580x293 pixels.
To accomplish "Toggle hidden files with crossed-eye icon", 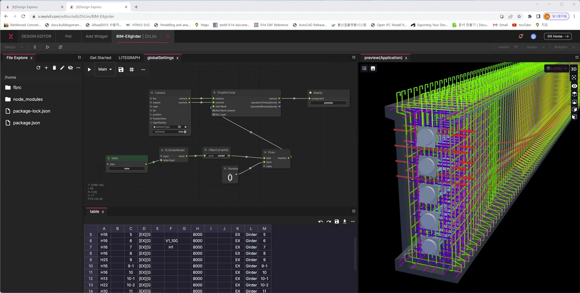I will (70, 68).
